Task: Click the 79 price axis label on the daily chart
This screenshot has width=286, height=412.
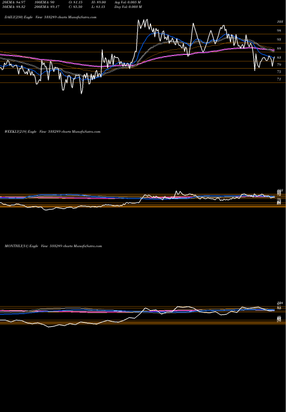Action: [279, 65]
